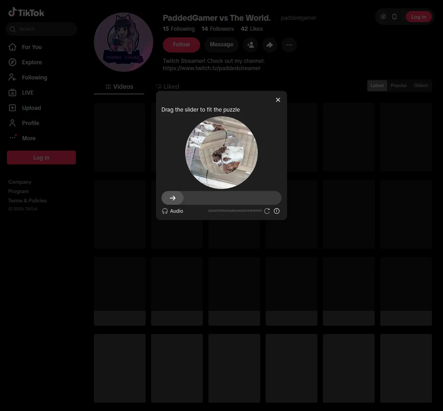Open the Twitch channel link

211,68
